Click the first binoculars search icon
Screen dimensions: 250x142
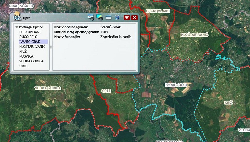tap(90, 17)
